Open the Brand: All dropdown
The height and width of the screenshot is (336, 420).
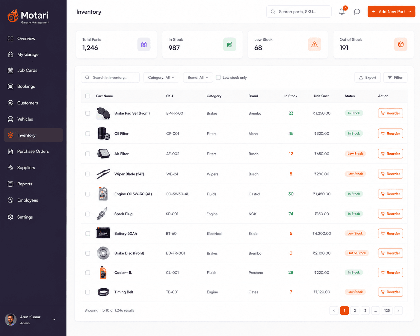pos(198,78)
